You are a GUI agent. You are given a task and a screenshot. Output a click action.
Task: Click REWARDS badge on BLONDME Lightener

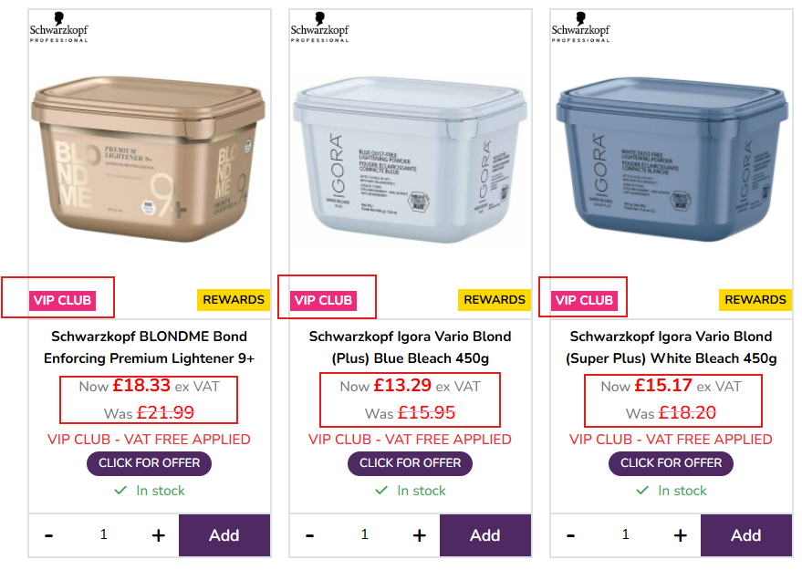pyautogui.click(x=234, y=300)
